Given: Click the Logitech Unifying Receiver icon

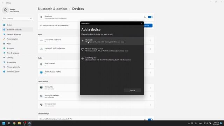Looking at the screenshot, I should click(41, 49).
